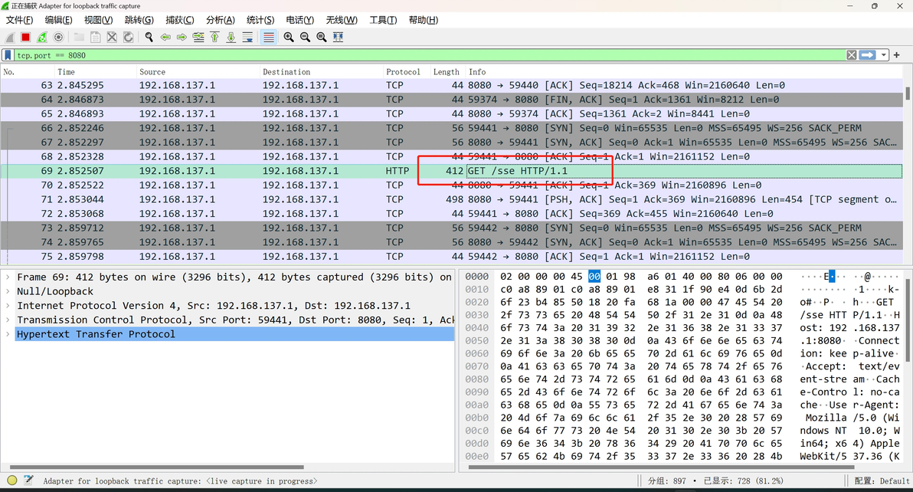Select packet 66, the SYN from 59441 to 8080
The width and height of the screenshot is (913, 492).
(x=452, y=128)
